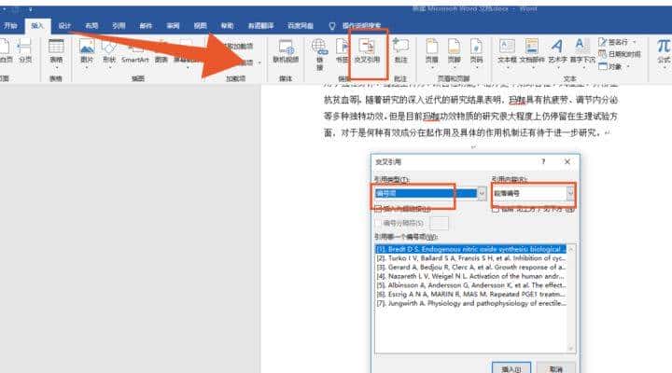Close the Cross-reference dialog
Screen dimensions: 672x373
(x=567, y=161)
